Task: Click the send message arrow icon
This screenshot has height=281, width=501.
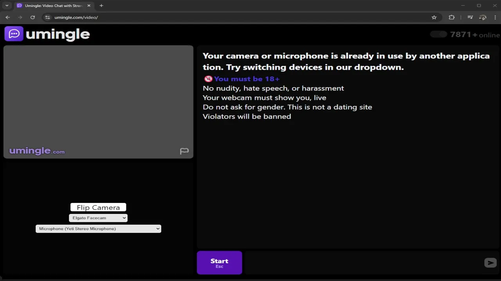Action: click(x=490, y=263)
